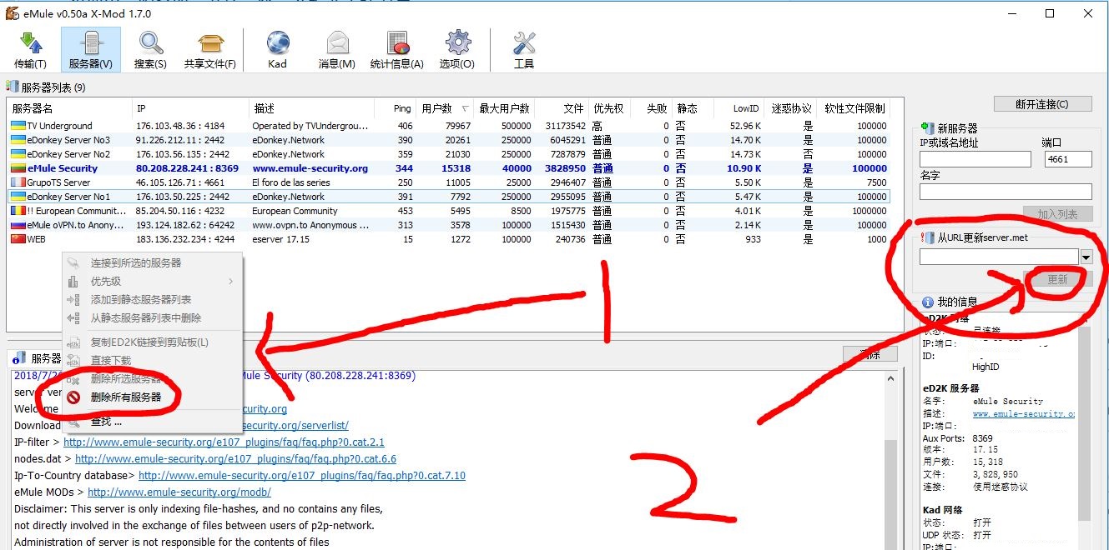Screen dimensions: 1109x550
Task: Focus the IP or domain address (IP或域名地址) field
Action: pos(975,159)
